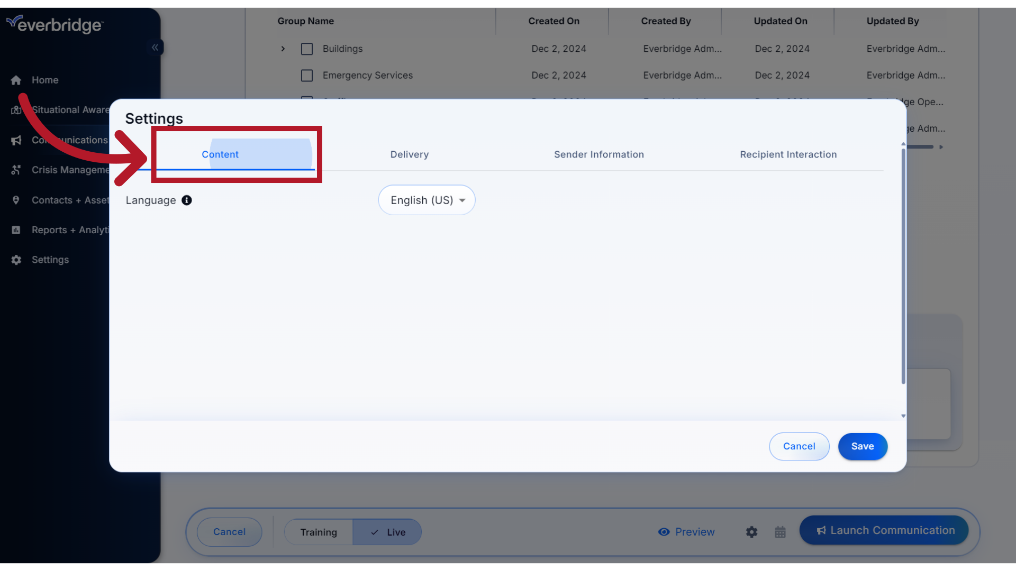The height and width of the screenshot is (571, 1016).
Task: Click the Cancel button in dialog
Action: click(x=799, y=446)
